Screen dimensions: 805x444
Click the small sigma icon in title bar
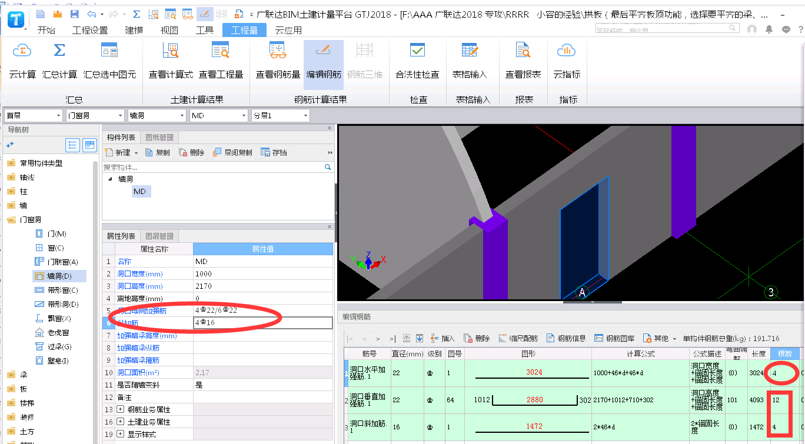[x=137, y=14]
